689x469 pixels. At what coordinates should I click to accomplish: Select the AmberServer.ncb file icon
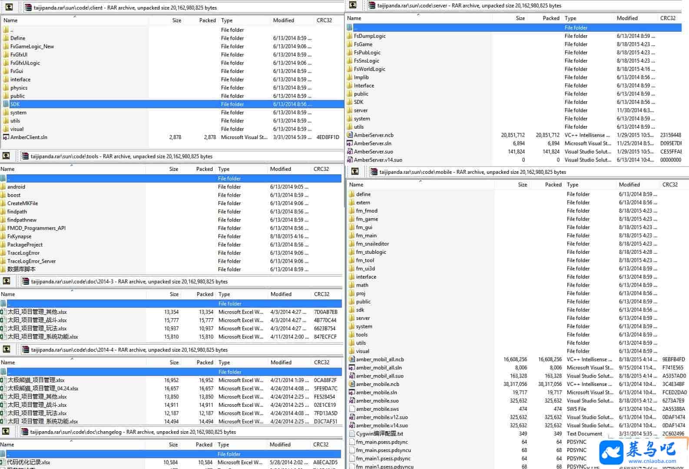tap(350, 135)
